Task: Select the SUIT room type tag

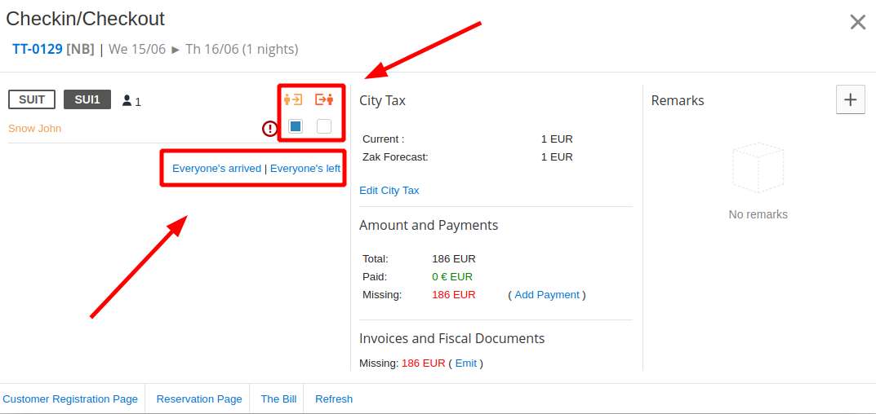Action: [32, 99]
